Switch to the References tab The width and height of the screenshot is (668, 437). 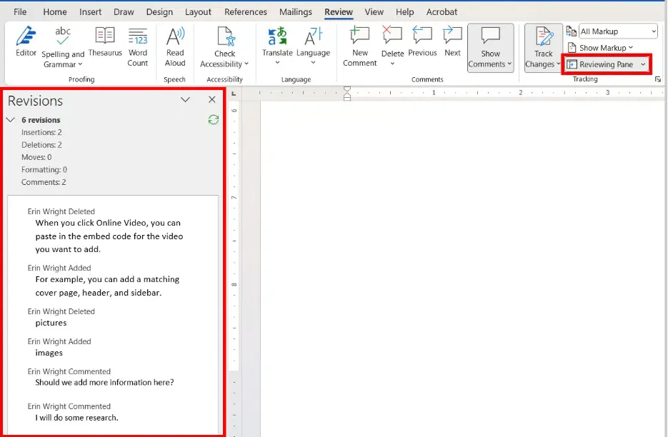245,12
